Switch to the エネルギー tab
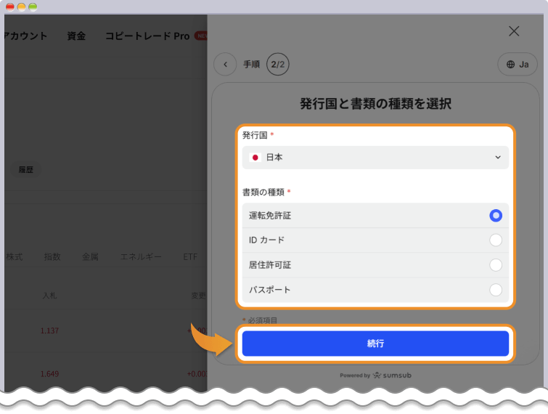The image size is (548, 414). 141,257
